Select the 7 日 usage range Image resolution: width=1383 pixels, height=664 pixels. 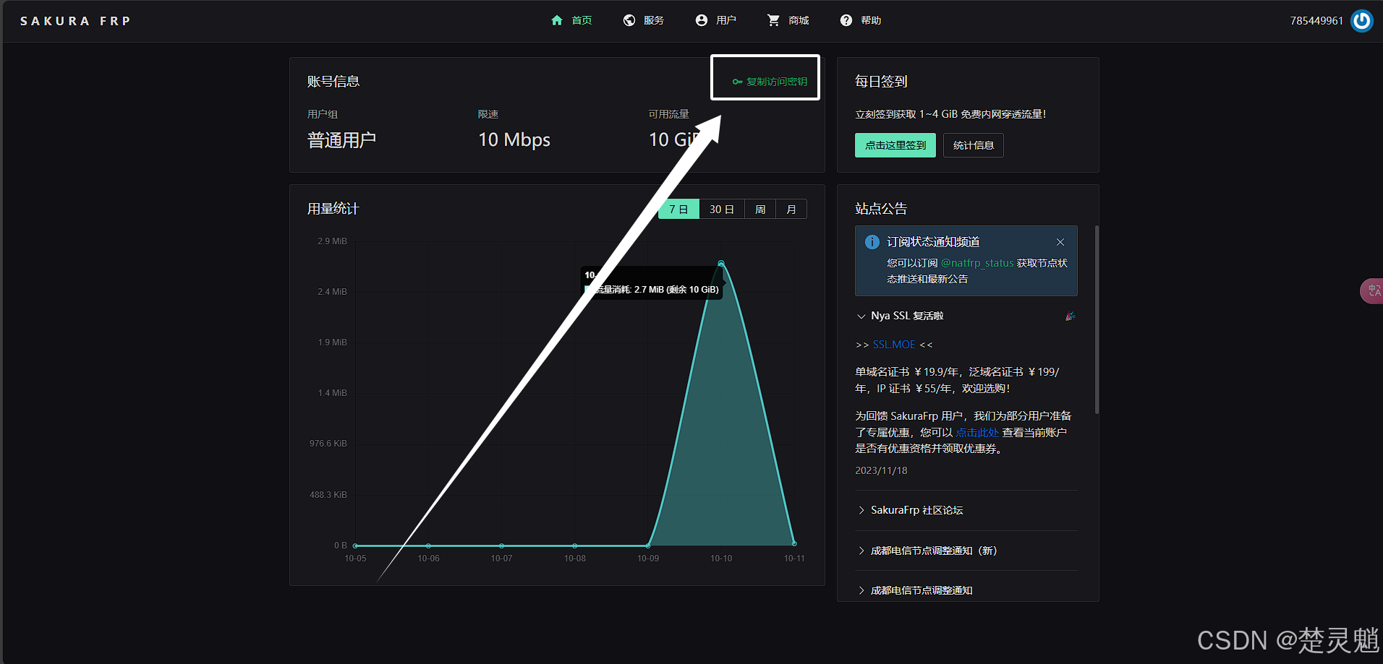678,209
